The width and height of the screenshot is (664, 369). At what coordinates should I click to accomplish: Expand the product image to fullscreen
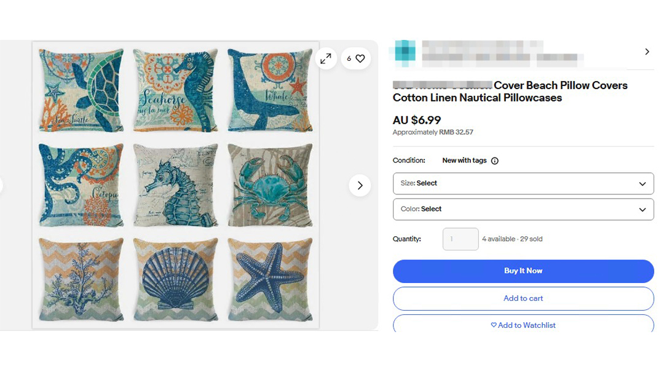[x=326, y=58]
